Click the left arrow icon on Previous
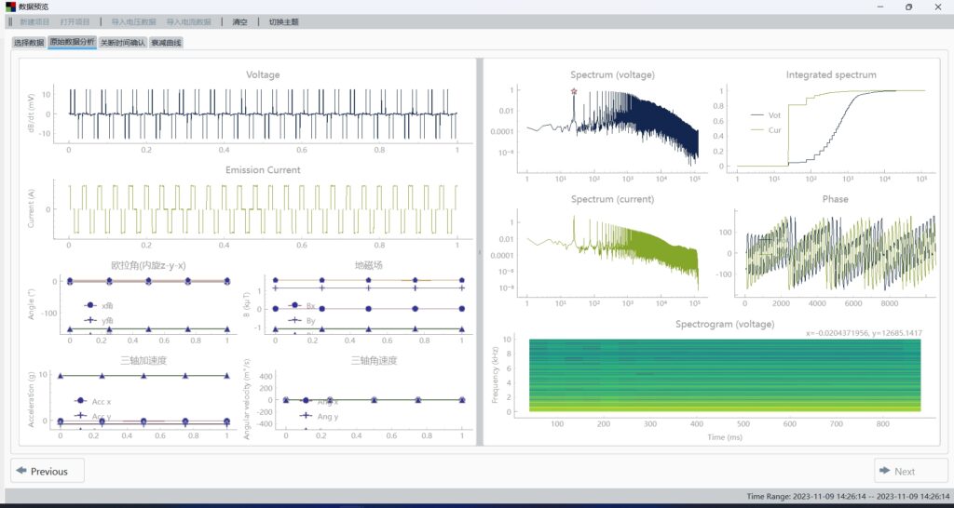This screenshot has height=508, width=954. click(x=21, y=471)
